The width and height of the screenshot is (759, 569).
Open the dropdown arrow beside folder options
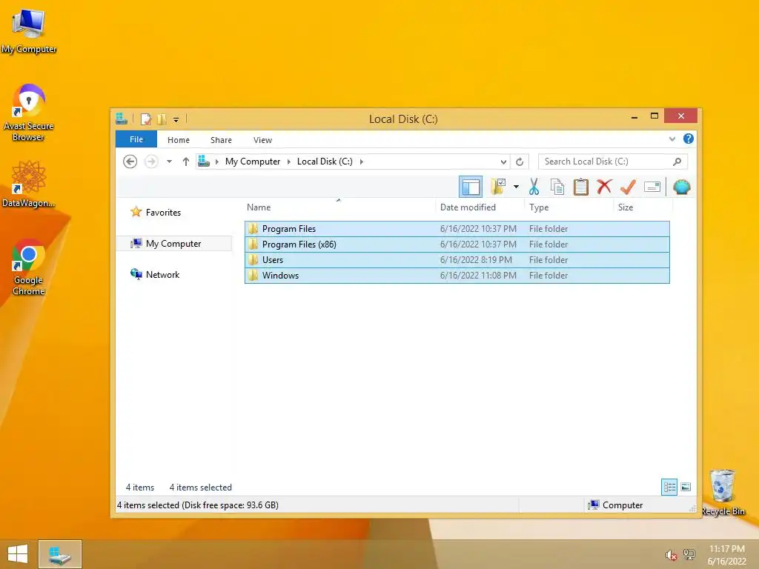tap(517, 187)
